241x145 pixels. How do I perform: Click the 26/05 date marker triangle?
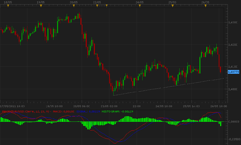(205, 6)
